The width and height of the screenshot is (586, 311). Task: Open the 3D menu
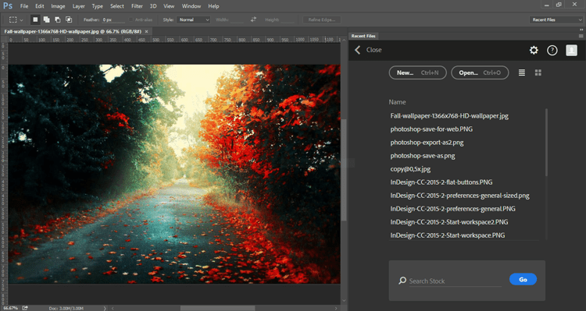coord(153,6)
